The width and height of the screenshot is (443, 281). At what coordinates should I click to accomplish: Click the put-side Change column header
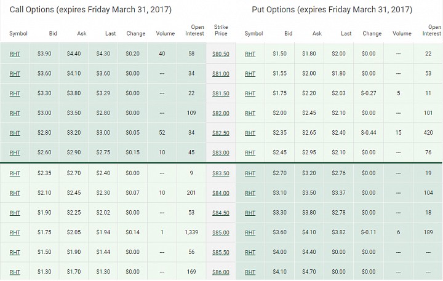[372, 34]
